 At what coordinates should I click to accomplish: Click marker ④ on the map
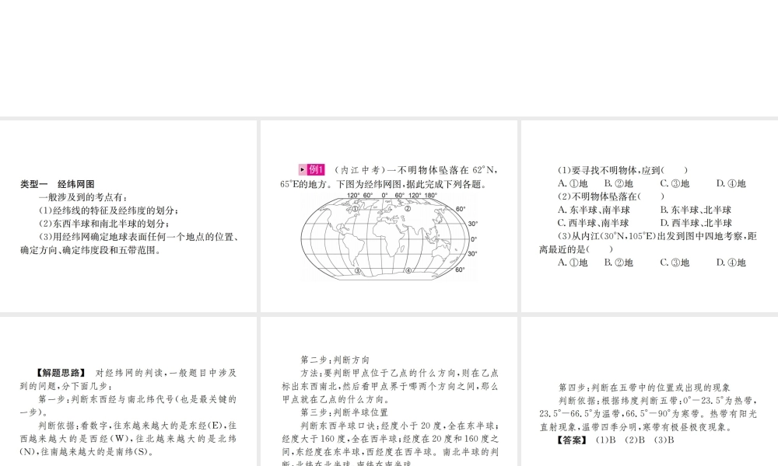pyautogui.click(x=408, y=271)
